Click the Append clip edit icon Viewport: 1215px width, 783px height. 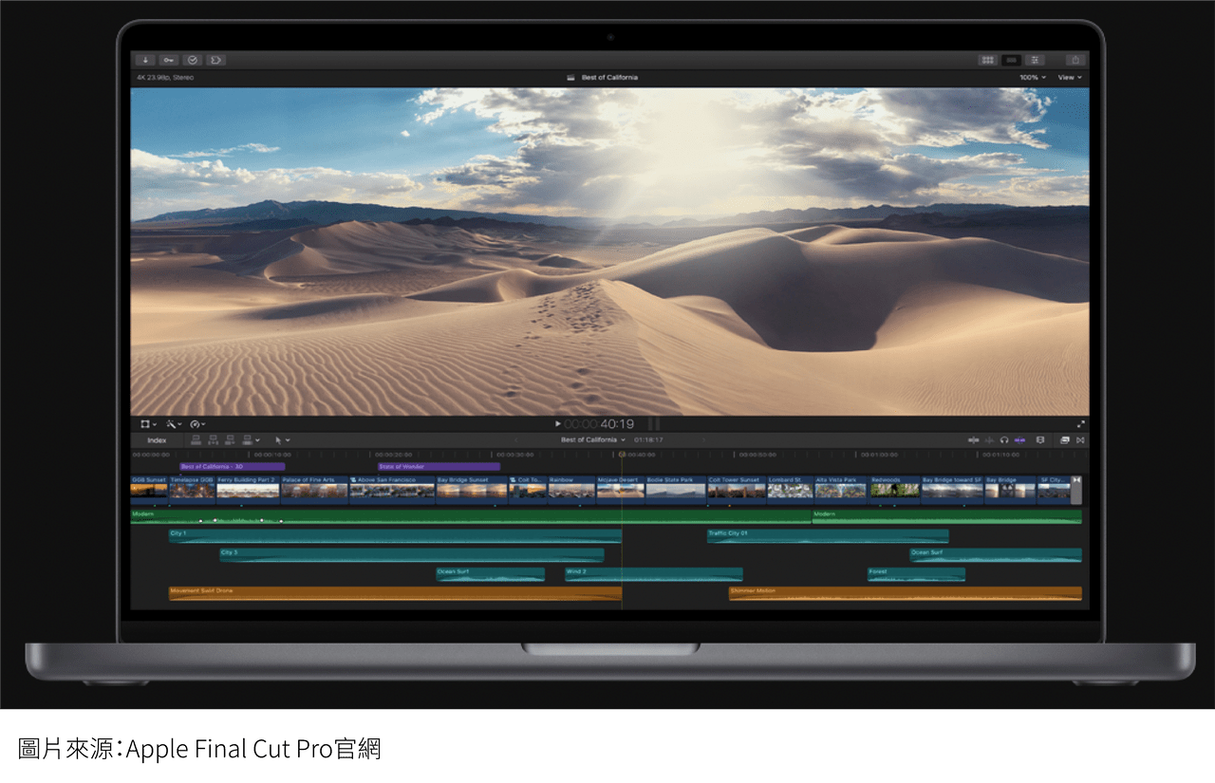[x=231, y=440]
